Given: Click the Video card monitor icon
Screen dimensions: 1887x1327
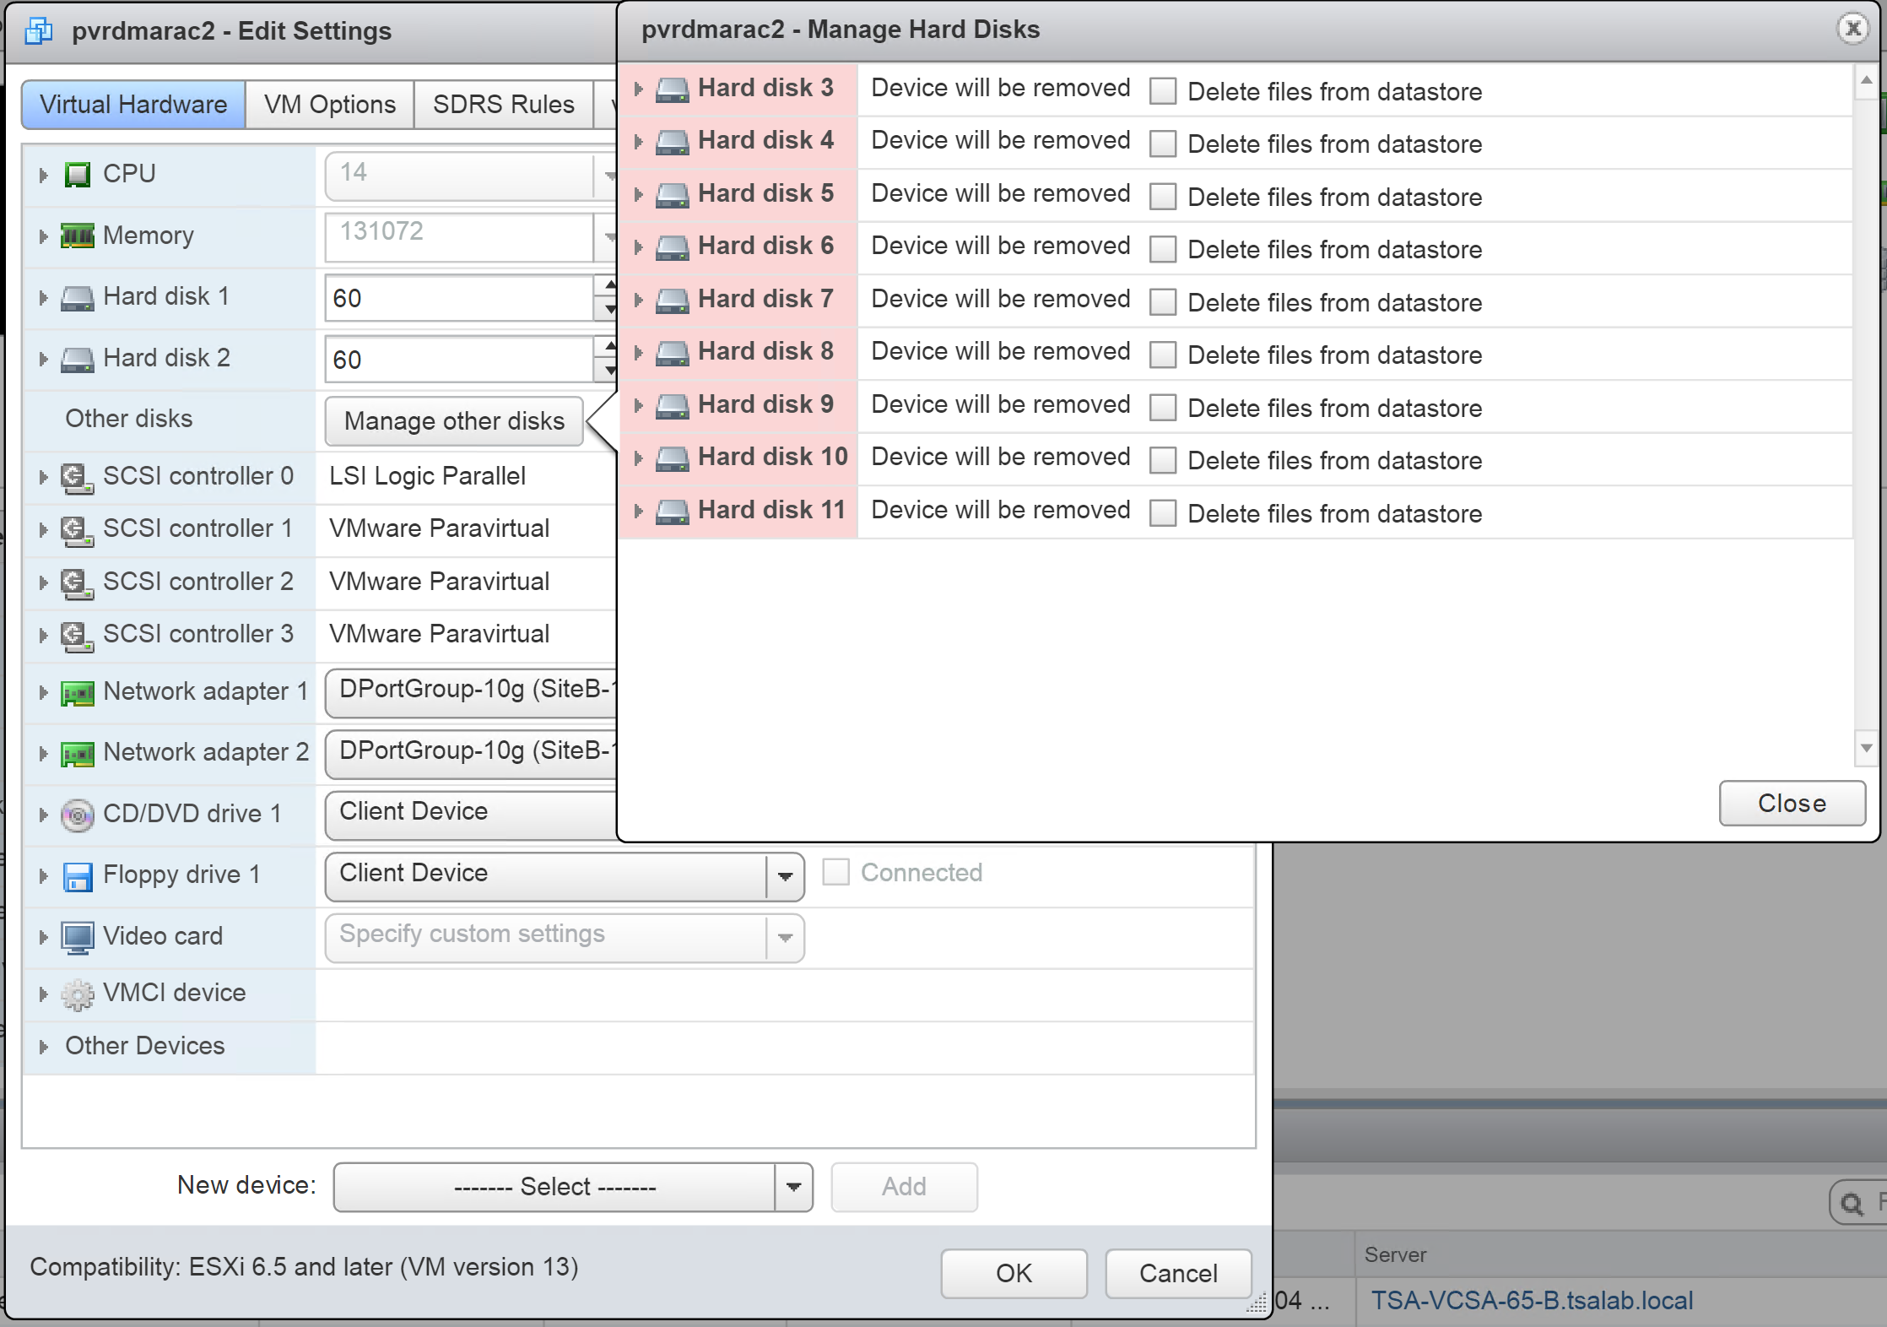Looking at the screenshot, I should tap(78, 937).
